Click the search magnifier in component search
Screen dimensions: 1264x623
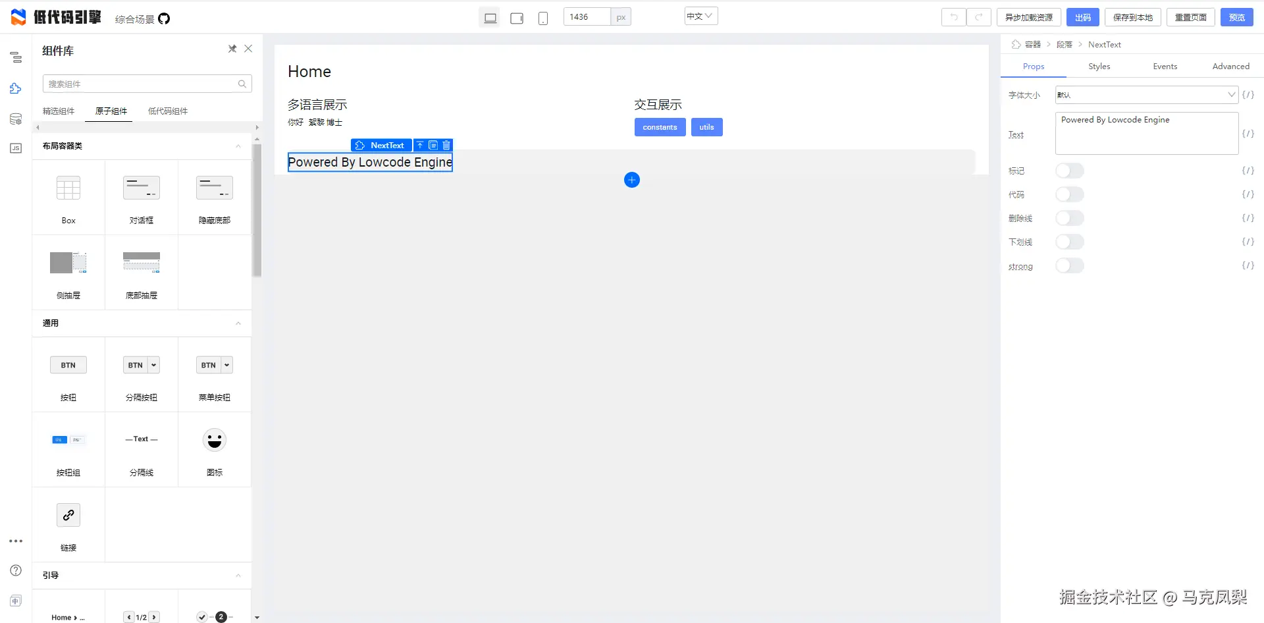(242, 84)
